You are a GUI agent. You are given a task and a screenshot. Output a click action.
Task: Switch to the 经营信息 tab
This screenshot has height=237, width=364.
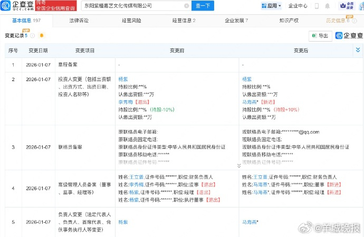pos(184,21)
